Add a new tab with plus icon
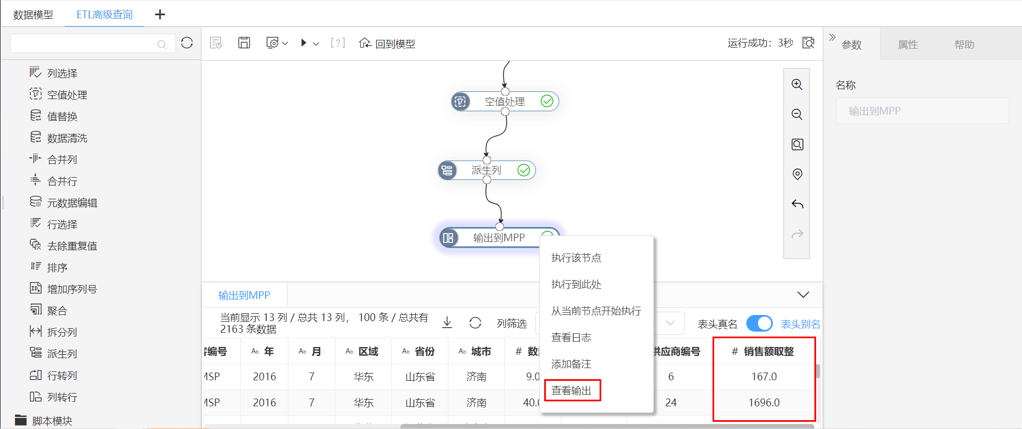The width and height of the screenshot is (1022, 429). (160, 14)
